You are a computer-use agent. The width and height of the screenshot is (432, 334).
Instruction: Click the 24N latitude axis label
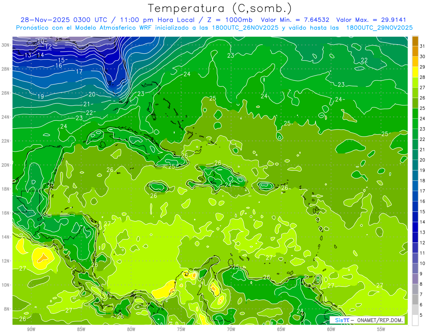(x=6, y=117)
